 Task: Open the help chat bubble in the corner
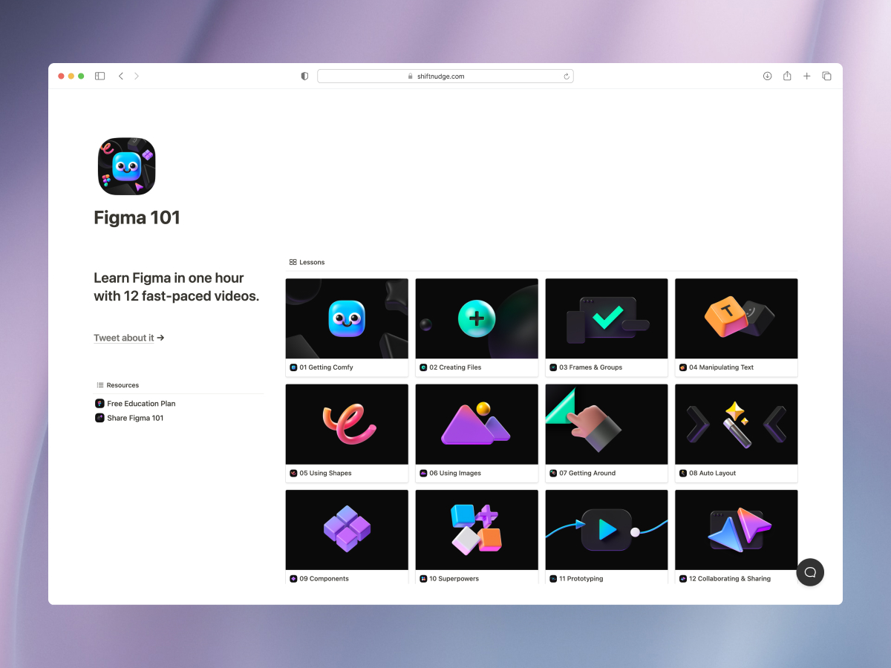coord(810,572)
